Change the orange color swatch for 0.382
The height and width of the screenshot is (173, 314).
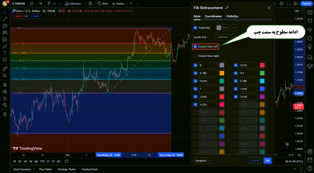pyautogui.click(x=222, y=73)
